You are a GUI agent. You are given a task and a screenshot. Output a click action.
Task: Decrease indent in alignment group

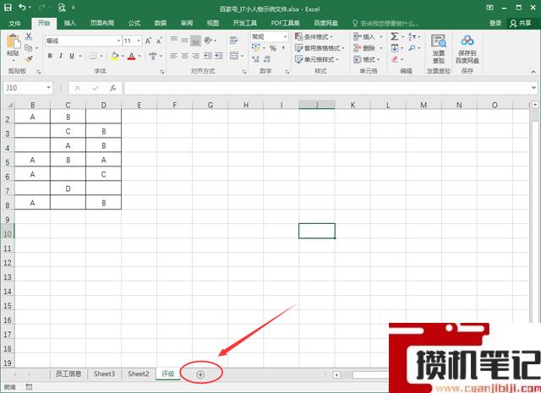208,56
